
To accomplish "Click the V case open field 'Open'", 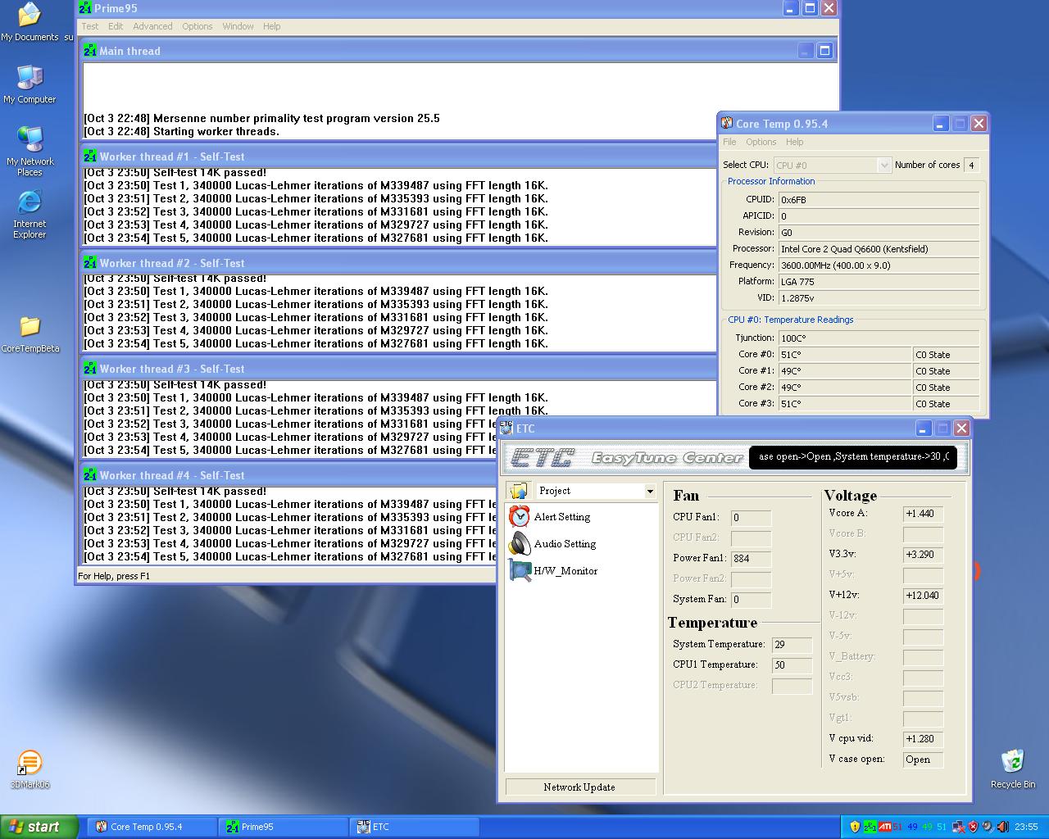I will point(923,760).
